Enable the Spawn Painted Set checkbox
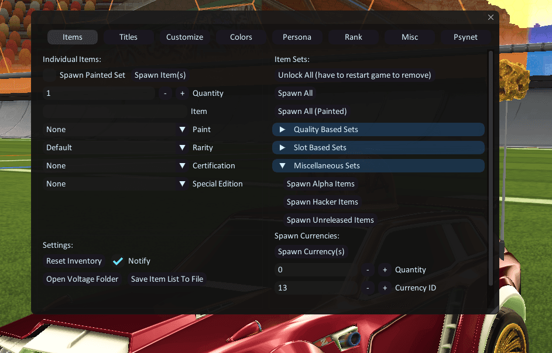 tap(49, 75)
